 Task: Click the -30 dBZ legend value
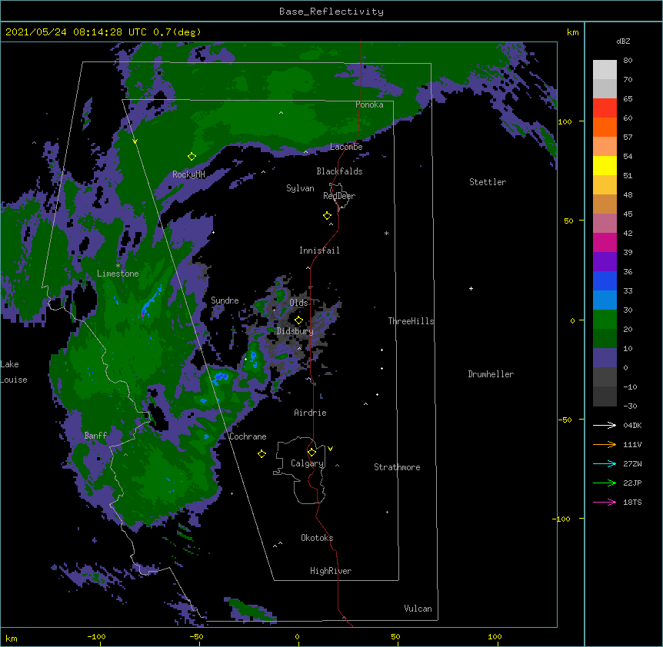tap(630, 406)
